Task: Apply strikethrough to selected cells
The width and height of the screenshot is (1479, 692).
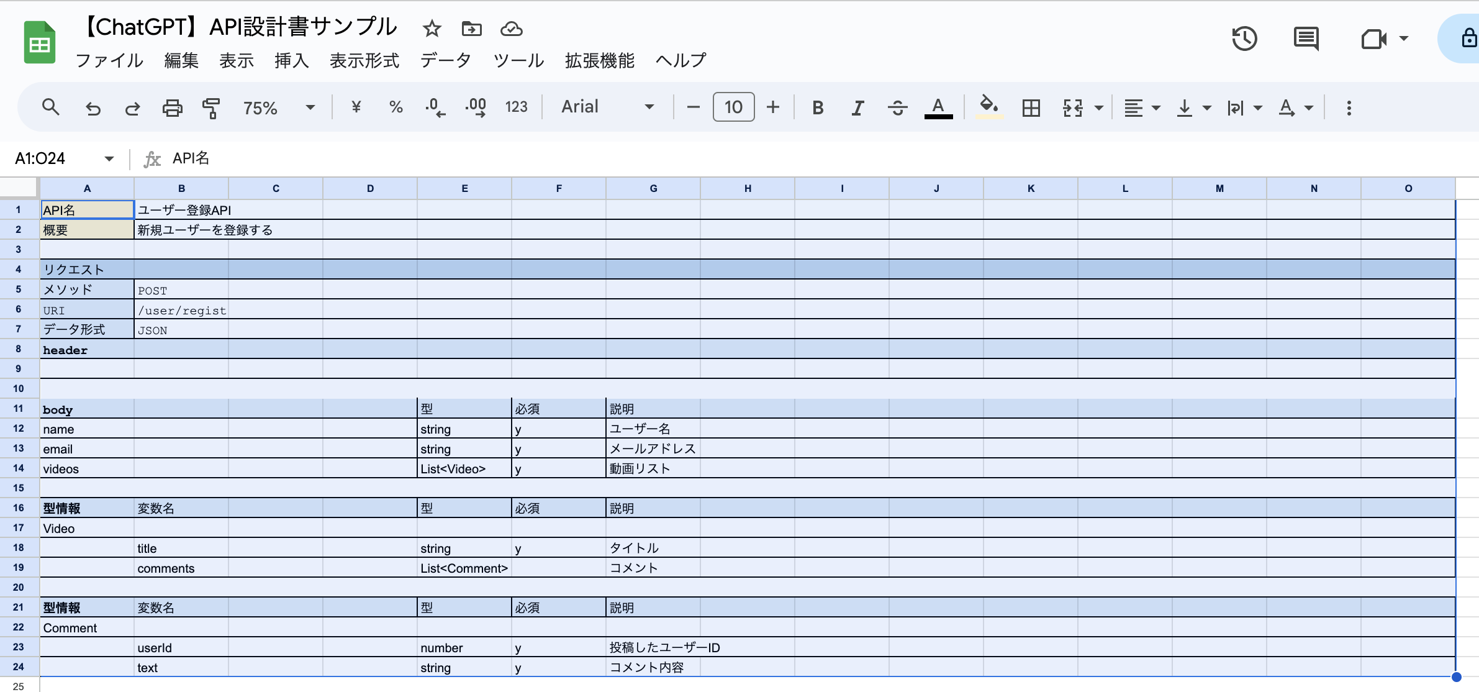Action: [x=897, y=107]
